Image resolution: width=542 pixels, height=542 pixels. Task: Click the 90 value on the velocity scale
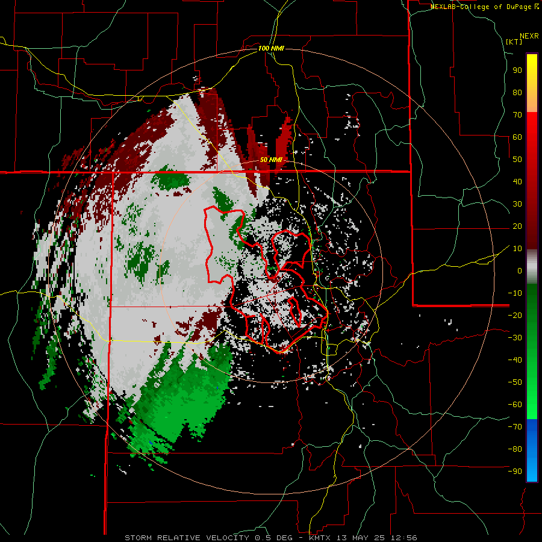tap(517, 70)
